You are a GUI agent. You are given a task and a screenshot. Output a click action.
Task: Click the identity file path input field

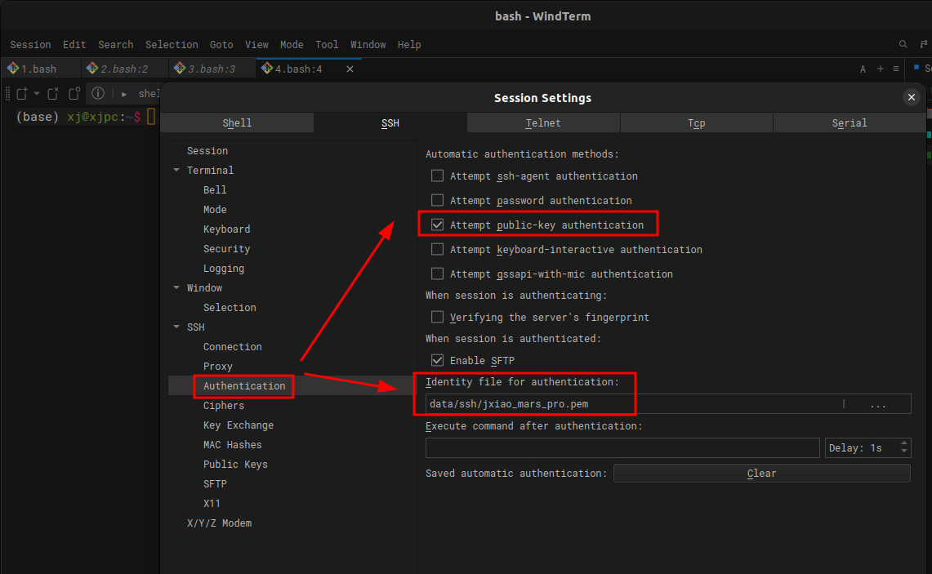(572, 403)
